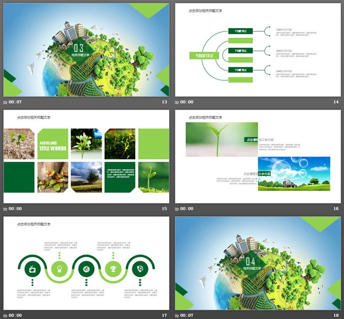Select the 04 section badge on slide 18
This screenshot has width=344, height=319.
click(x=250, y=261)
